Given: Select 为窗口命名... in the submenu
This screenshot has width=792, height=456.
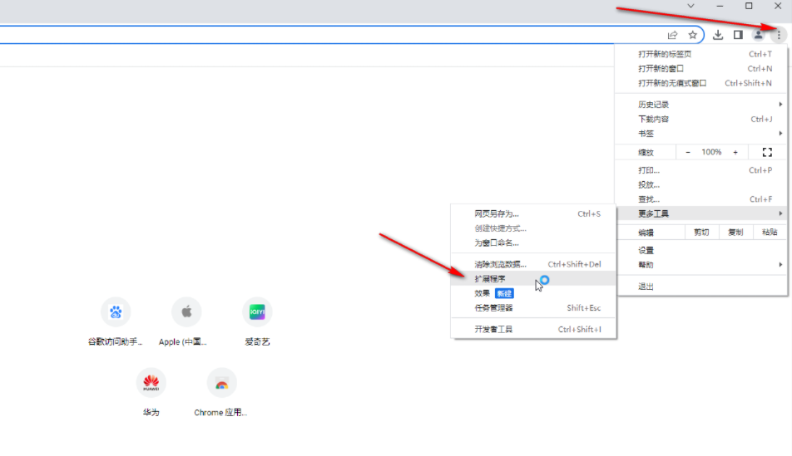Looking at the screenshot, I should click(x=533, y=243).
